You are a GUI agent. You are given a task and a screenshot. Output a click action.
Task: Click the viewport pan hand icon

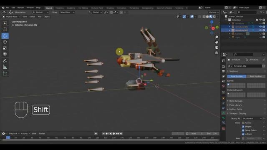point(217,42)
